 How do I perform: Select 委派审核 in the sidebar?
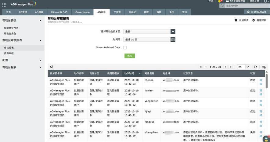pyautogui.click(x=9, y=54)
